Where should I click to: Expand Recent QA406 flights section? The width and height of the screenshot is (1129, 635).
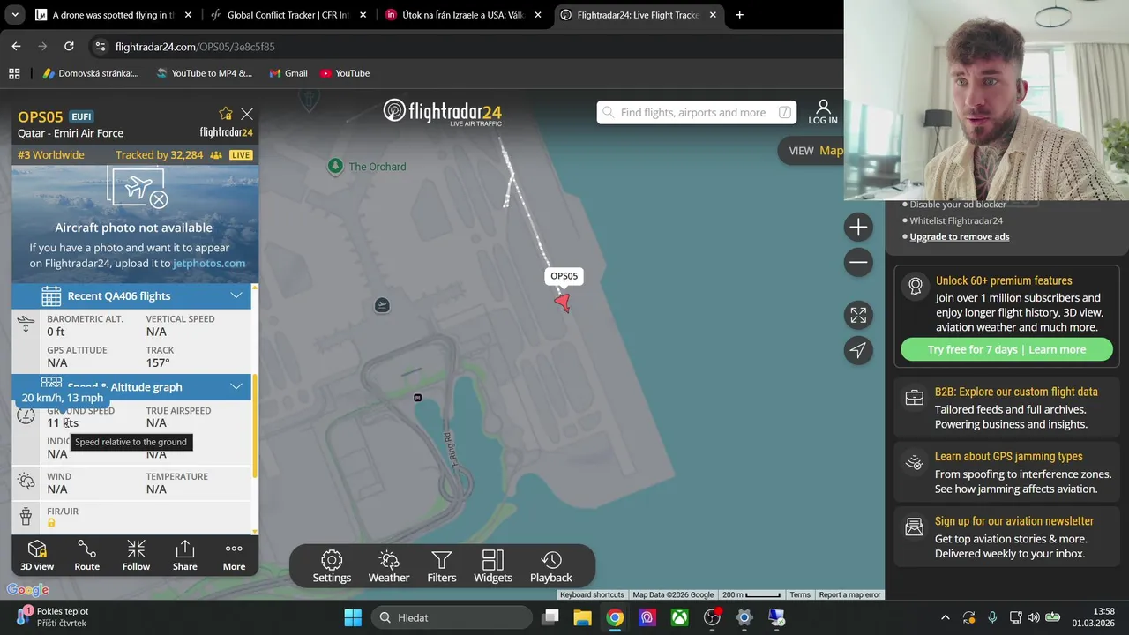click(x=132, y=295)
